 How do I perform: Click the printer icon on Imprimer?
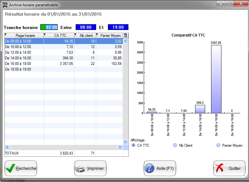pyautogui.click(x=80, y=169)
